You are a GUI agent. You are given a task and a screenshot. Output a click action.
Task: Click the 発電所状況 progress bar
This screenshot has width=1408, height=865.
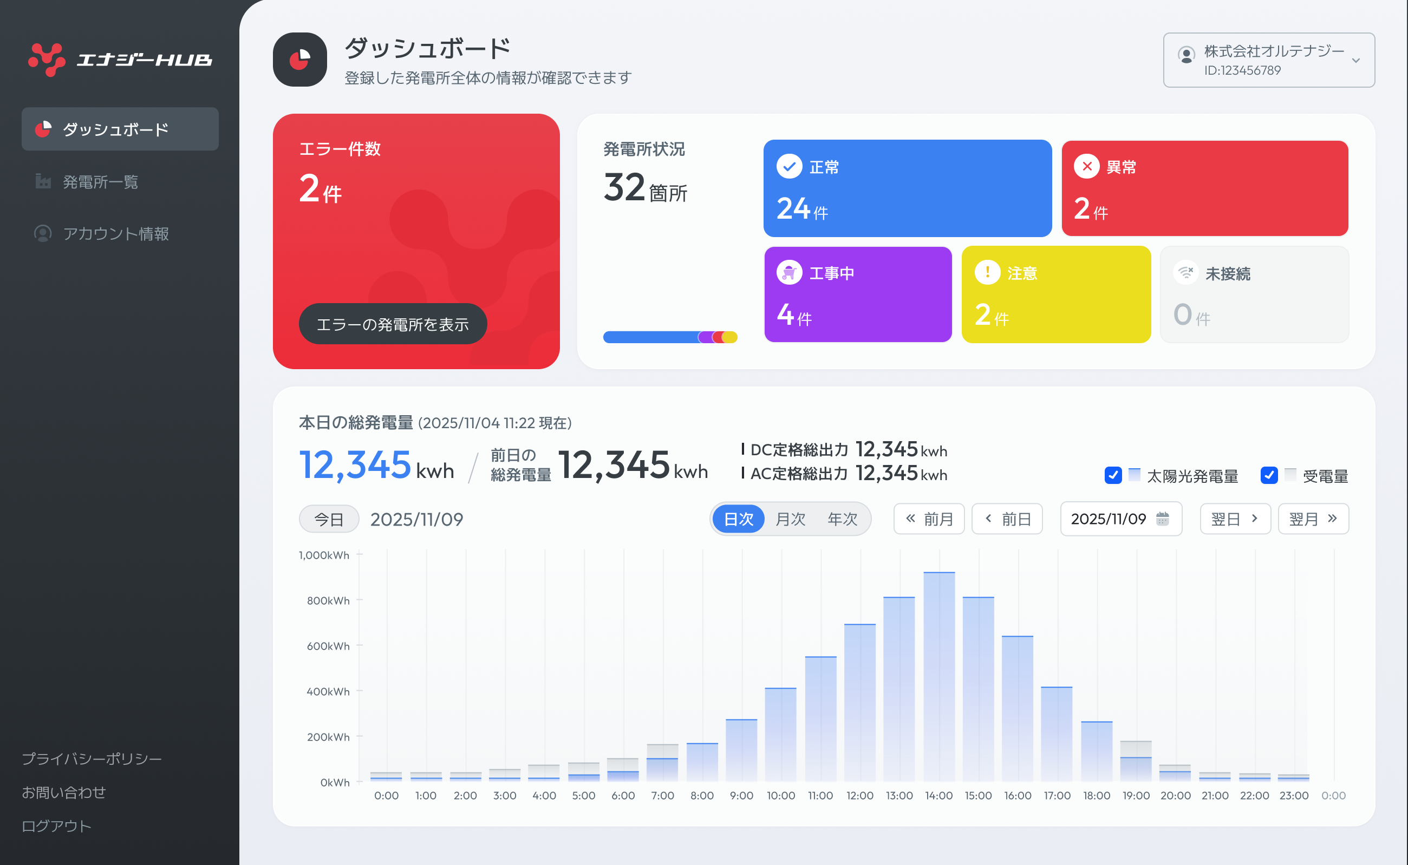pos(670,337)
